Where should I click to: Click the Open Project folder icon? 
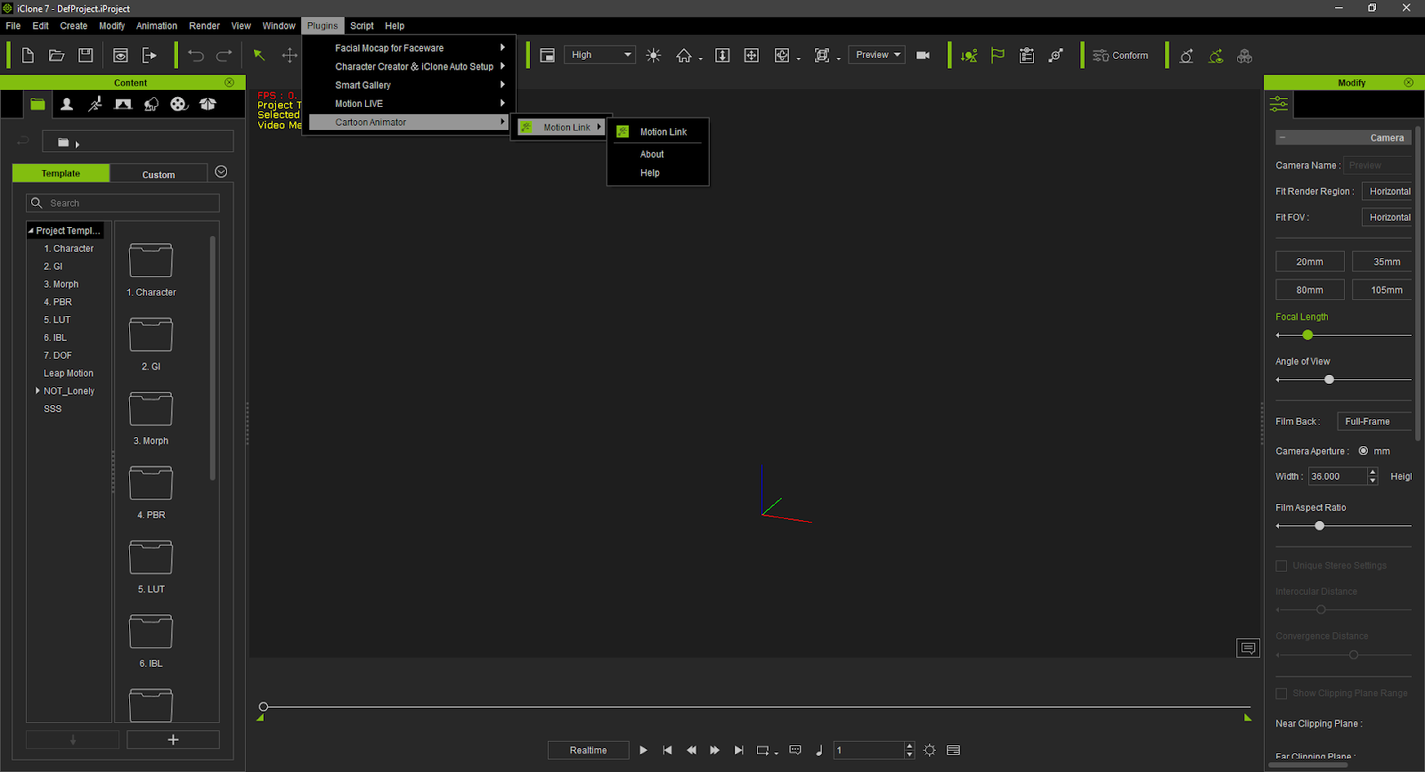point(56,55)
